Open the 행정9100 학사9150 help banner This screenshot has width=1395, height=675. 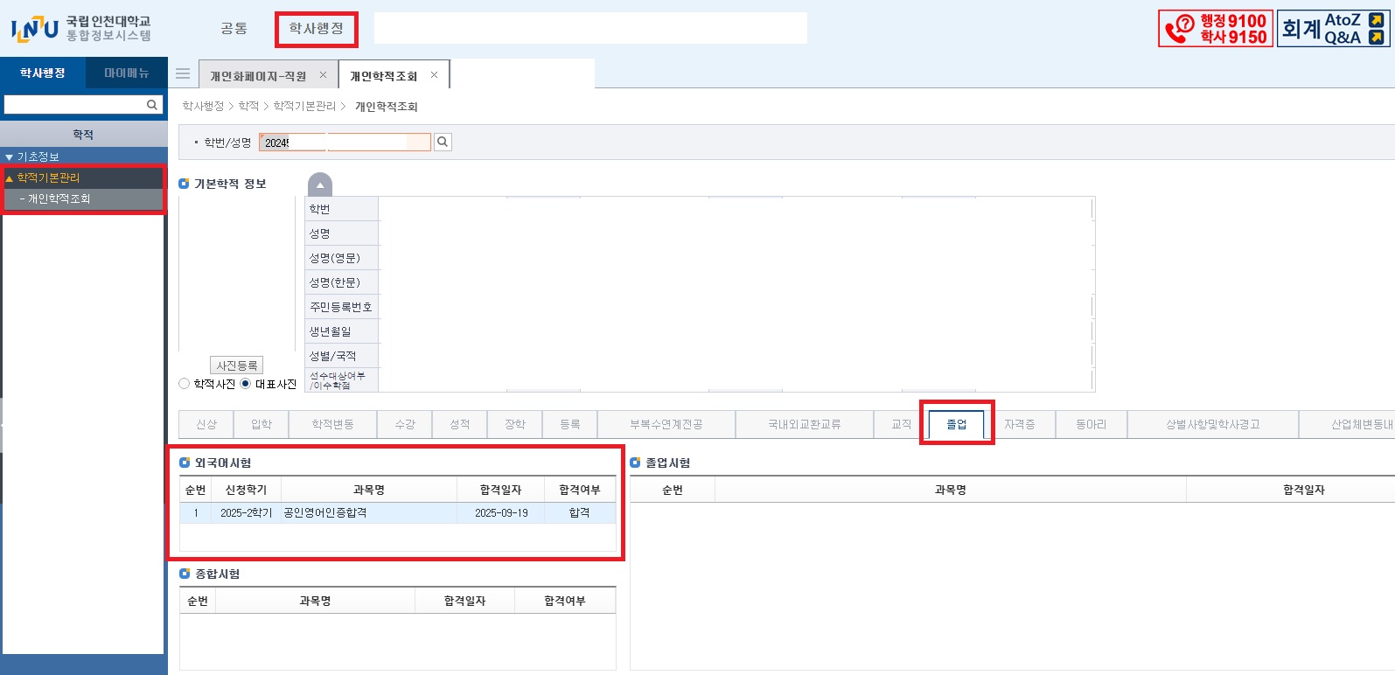pyautogui.click(x=1215, y=29)
